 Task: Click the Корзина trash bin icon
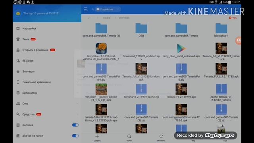click(18, 125)
